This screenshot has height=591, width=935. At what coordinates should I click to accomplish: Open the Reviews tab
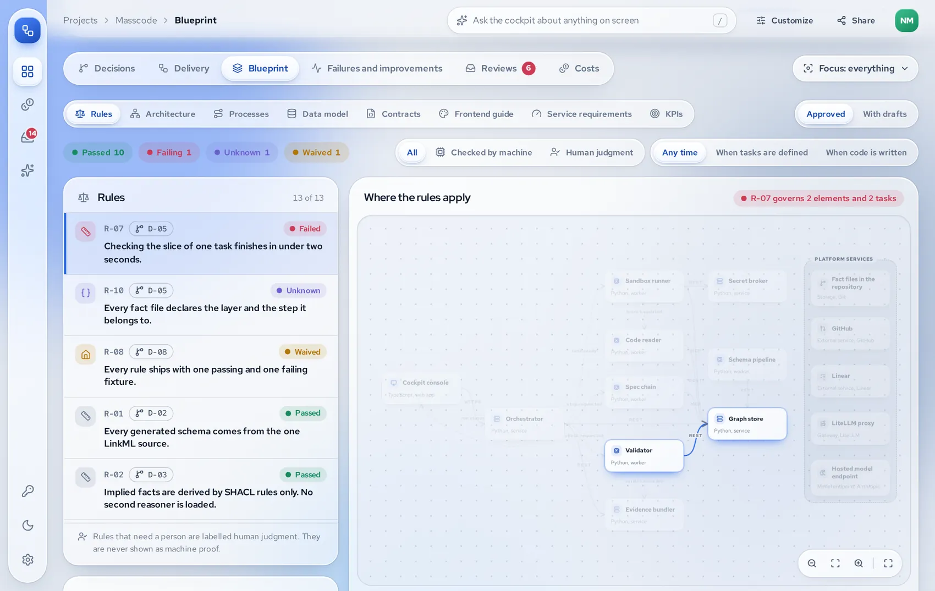point(500,68)
